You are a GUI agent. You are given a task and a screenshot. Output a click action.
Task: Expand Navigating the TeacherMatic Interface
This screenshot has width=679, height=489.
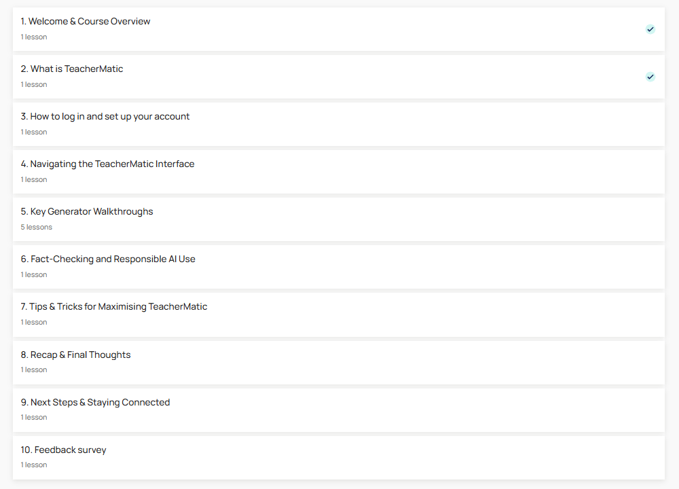[108, 164]
